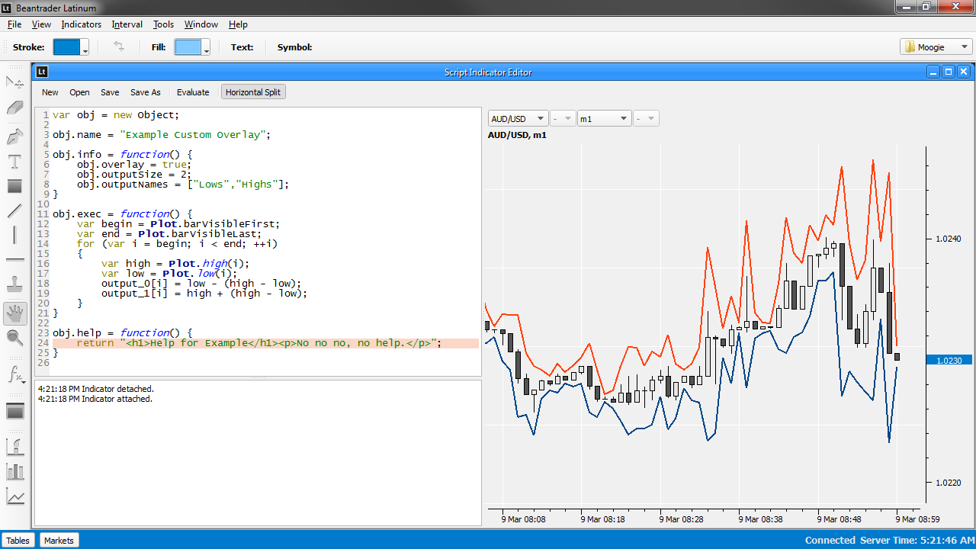The height and width of the screenshot is (549, 976).
Task: Swap stroke and fill colors
Action: [x=119, y=47]
